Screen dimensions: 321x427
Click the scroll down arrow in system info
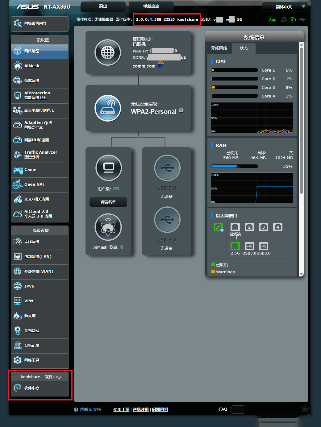point(302,274)
